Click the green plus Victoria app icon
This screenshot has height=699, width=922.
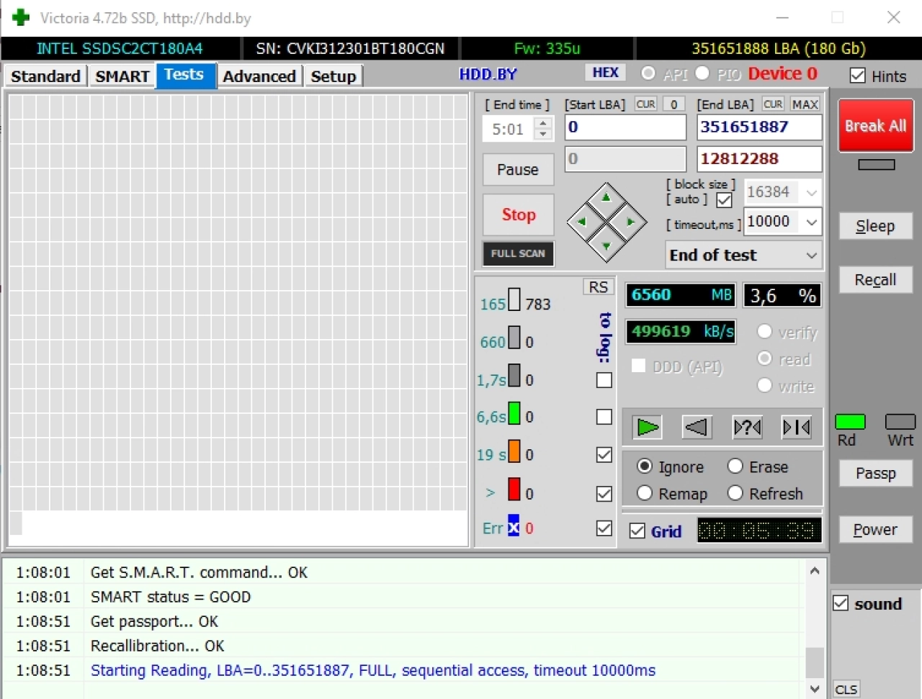(x=21, y=17)
